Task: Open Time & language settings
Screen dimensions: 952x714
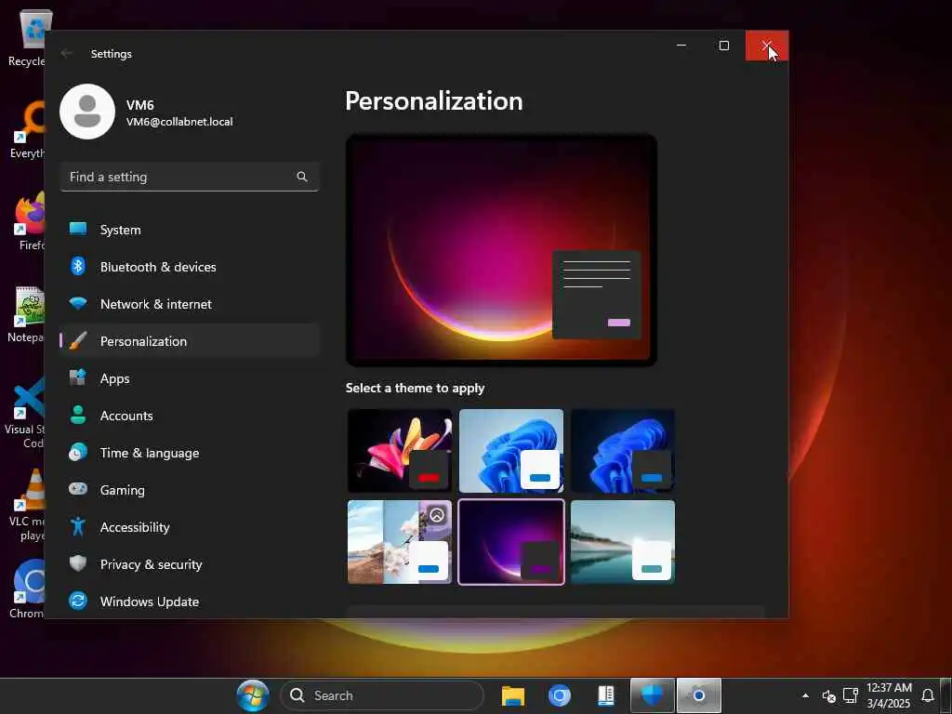Action: pos(190,453)
